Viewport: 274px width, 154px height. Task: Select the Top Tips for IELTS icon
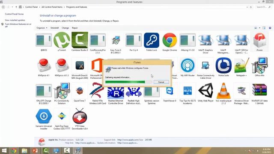[x=188, y=91]
